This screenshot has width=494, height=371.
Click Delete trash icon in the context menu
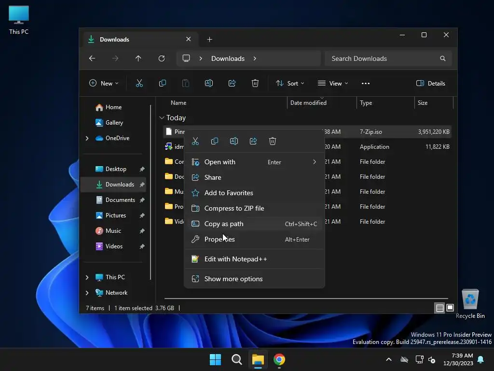[273, 141]
